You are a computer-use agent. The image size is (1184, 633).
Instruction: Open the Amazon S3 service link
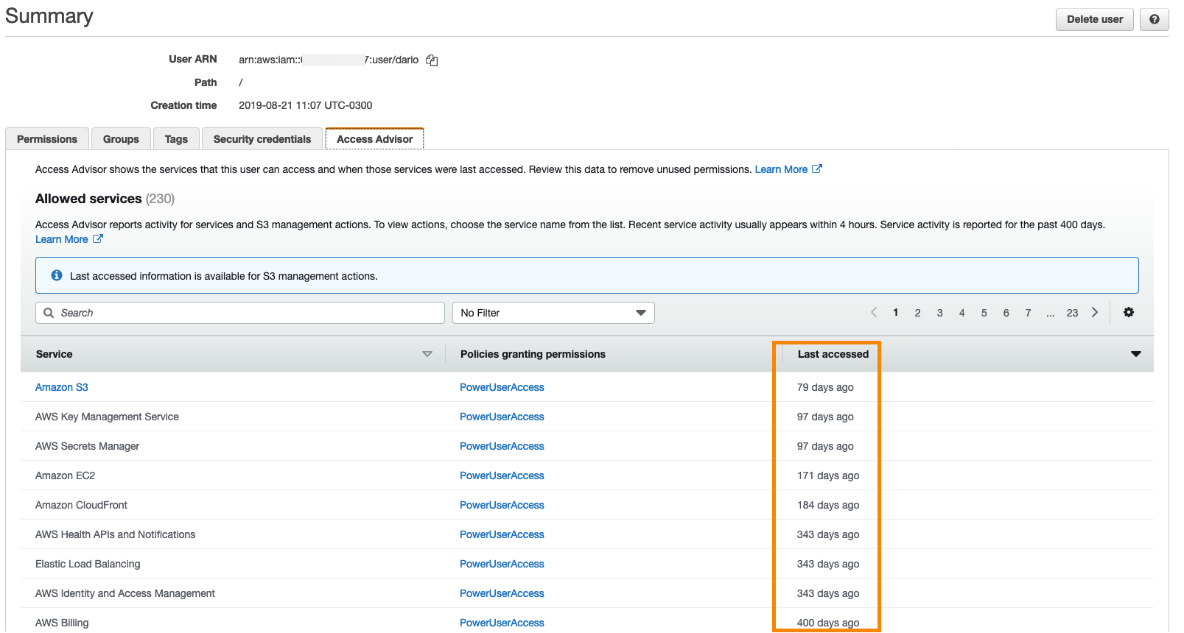pos(62,387)
